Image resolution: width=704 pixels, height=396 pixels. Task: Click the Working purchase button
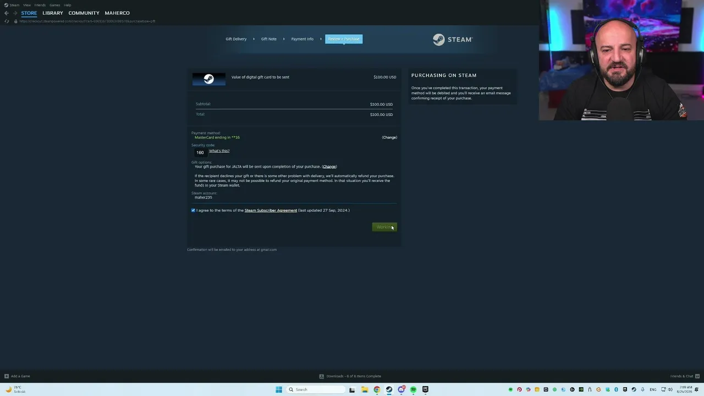(384, 227)
